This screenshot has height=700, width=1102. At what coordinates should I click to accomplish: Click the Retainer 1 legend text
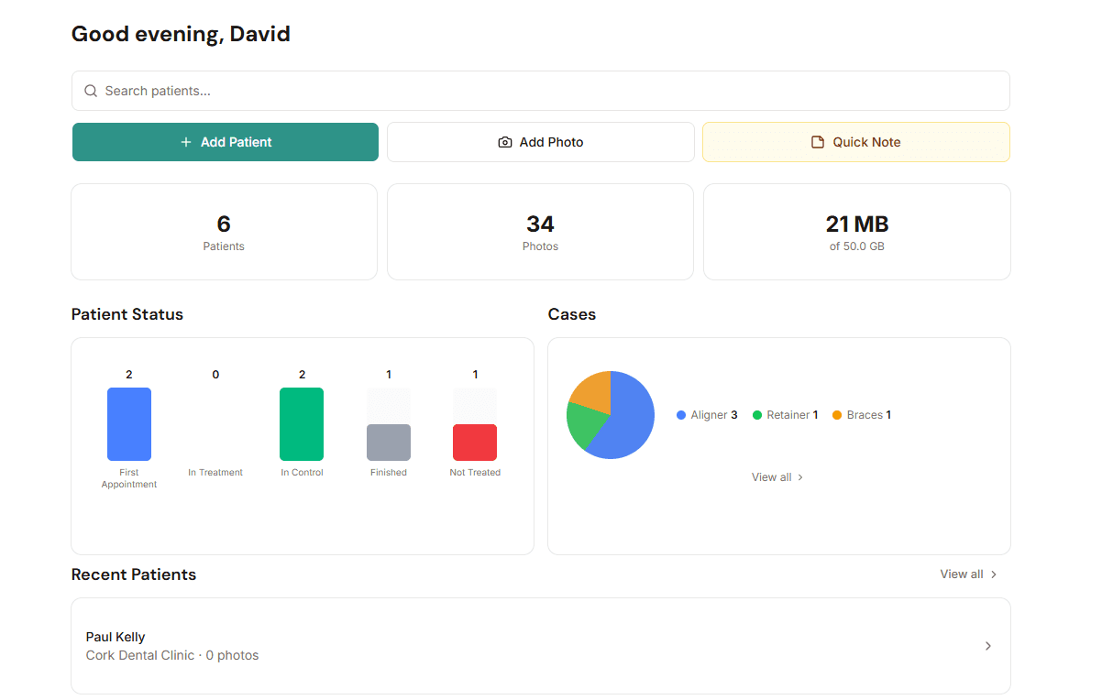[792, 415]
